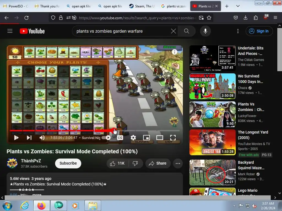282x211 pixels.
Task: Open the player settings gear
Action: coord(133,138)
